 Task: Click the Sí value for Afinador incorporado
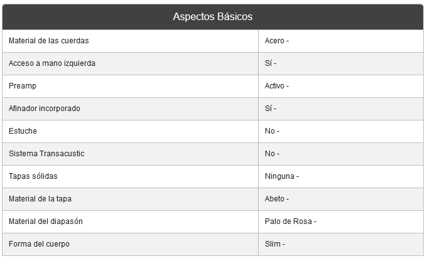point(270,109)
